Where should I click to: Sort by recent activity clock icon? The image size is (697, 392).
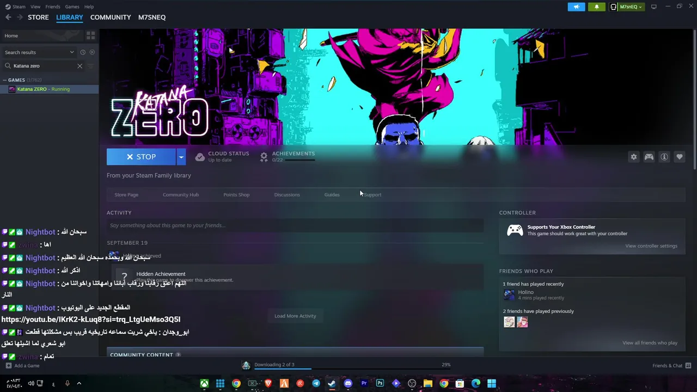coord(83,52)
